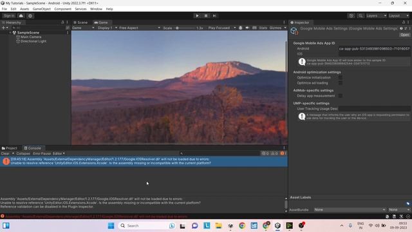Collapse the SampleScene tree item
The height and width of the screenshot is (232, 412).
click(10, 33)
